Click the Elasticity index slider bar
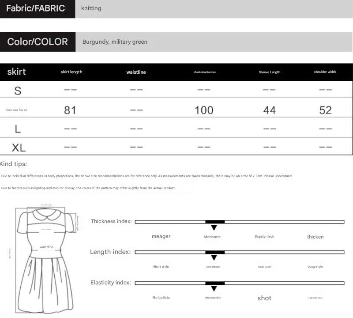 click(x=239, y=283)
